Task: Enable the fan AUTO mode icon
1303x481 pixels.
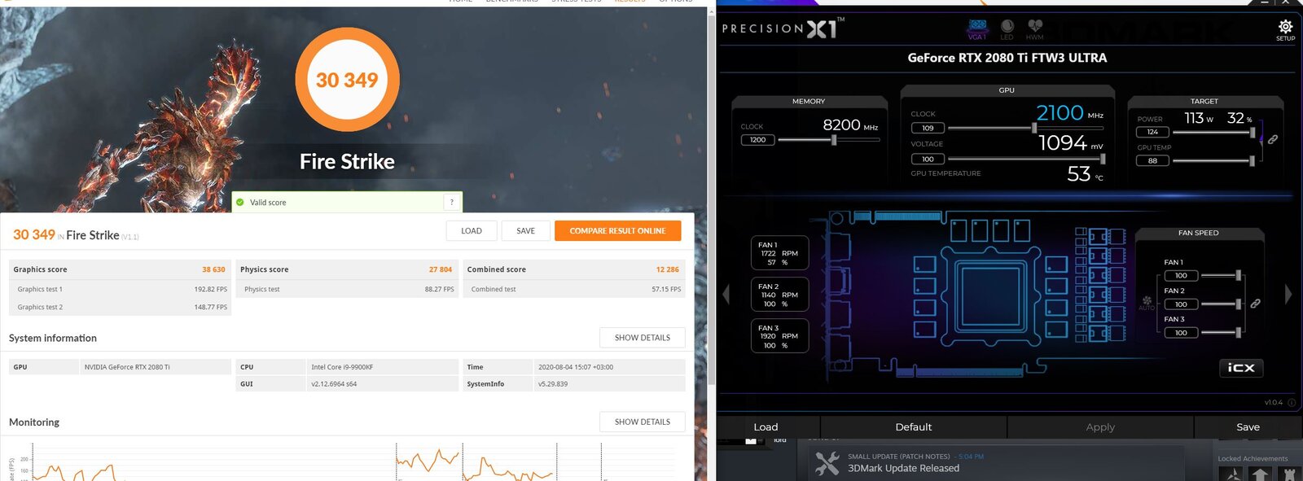Action: [1147, 303]
